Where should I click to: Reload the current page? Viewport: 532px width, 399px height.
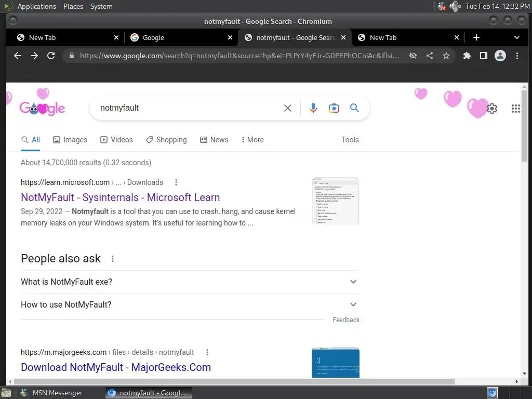[51, 56]
